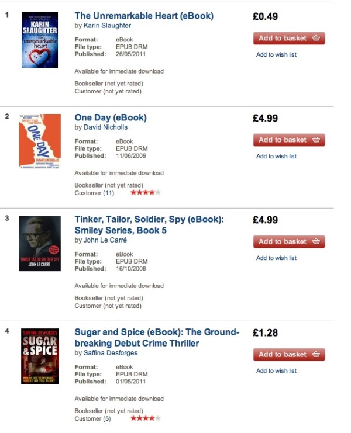This screenshot has width=351, height=433.
Task: Click Sugar and Spice customer star rating
Action: (145, 418)
